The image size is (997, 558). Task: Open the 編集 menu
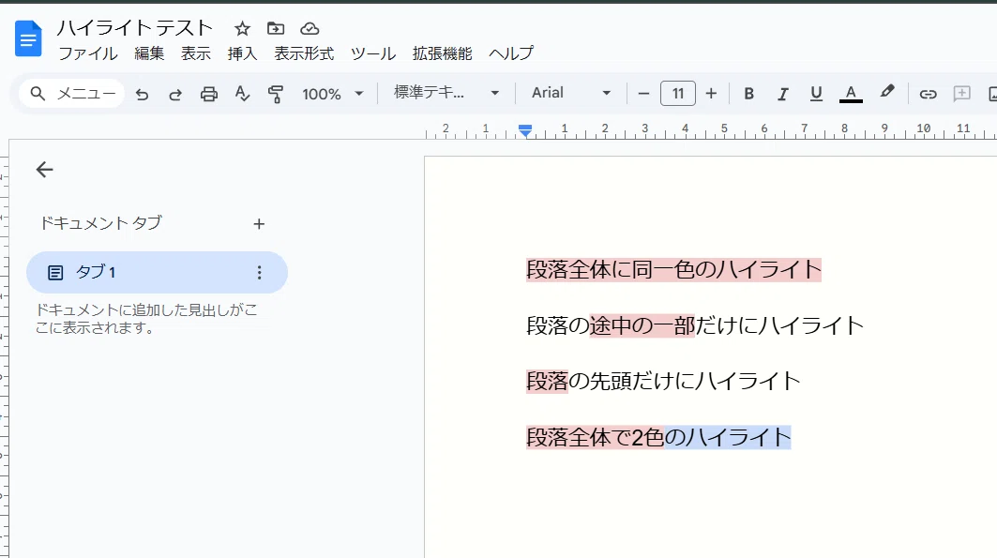pyautogui.click(x=149, y=54)
